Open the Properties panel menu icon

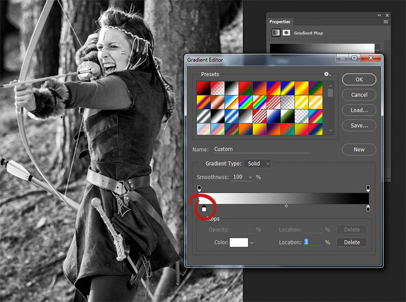tap(386, 22)
